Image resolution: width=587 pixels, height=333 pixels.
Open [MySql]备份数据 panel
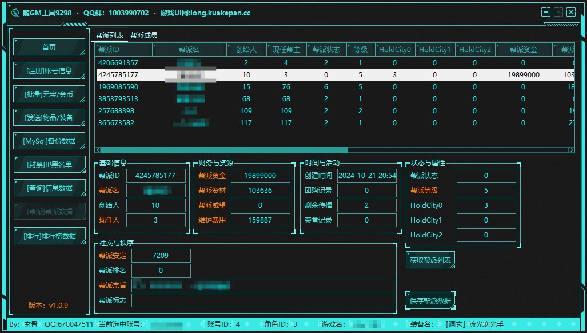(49, 141)
